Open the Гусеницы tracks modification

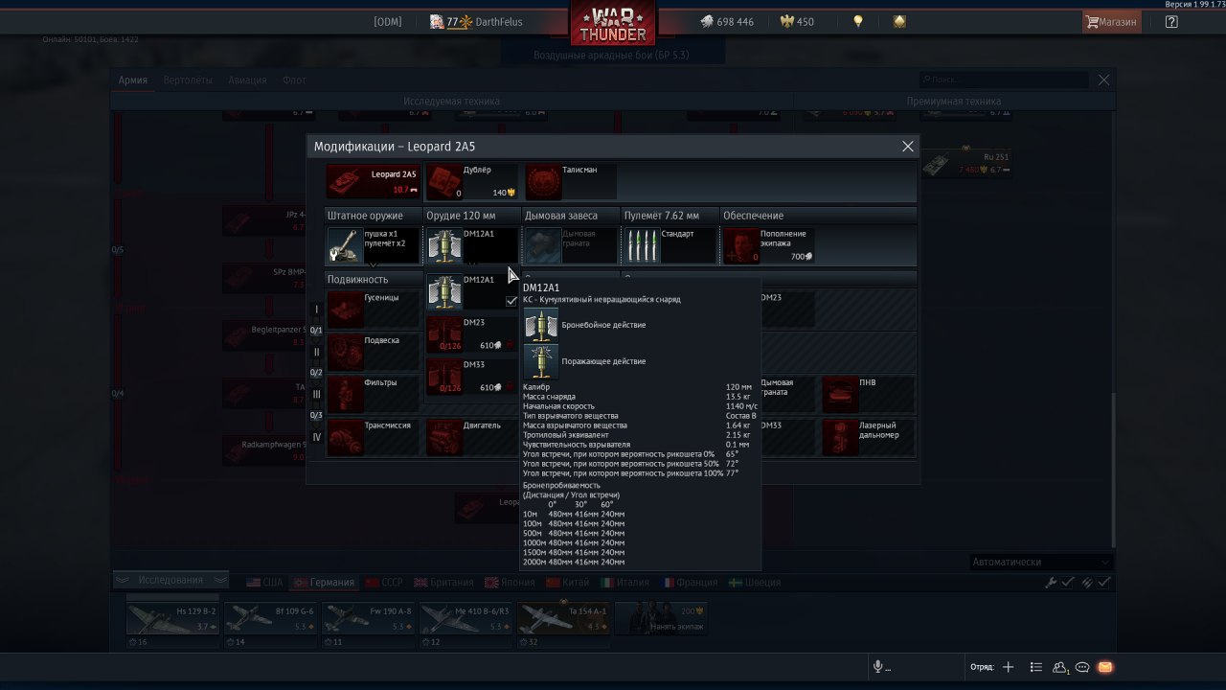tap(374, 310)
